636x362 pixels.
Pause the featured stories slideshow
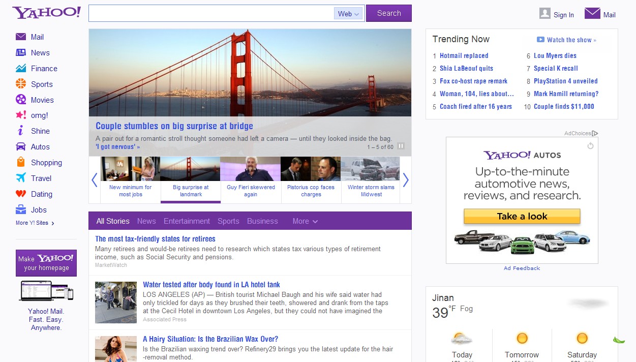click(401, 146)
